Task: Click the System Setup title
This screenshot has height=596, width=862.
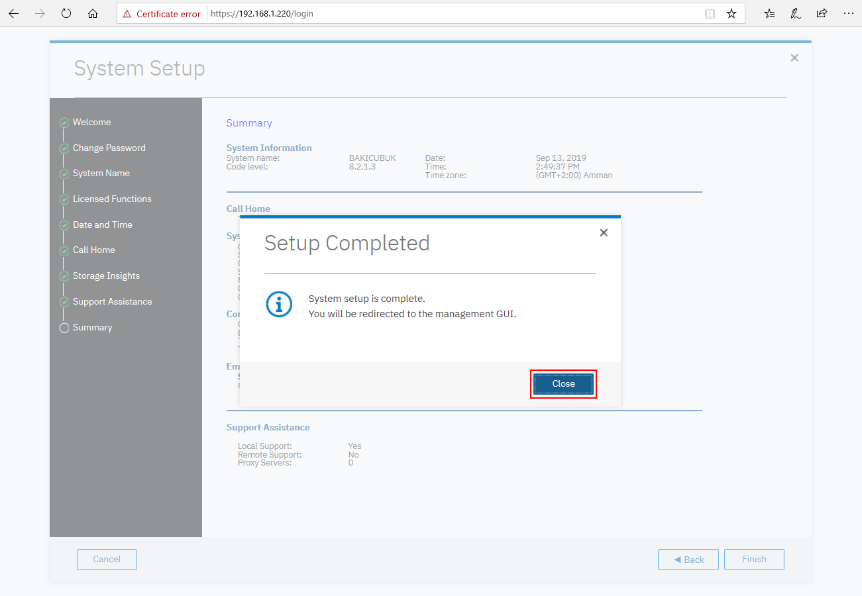Action: [x=140, y=69]
